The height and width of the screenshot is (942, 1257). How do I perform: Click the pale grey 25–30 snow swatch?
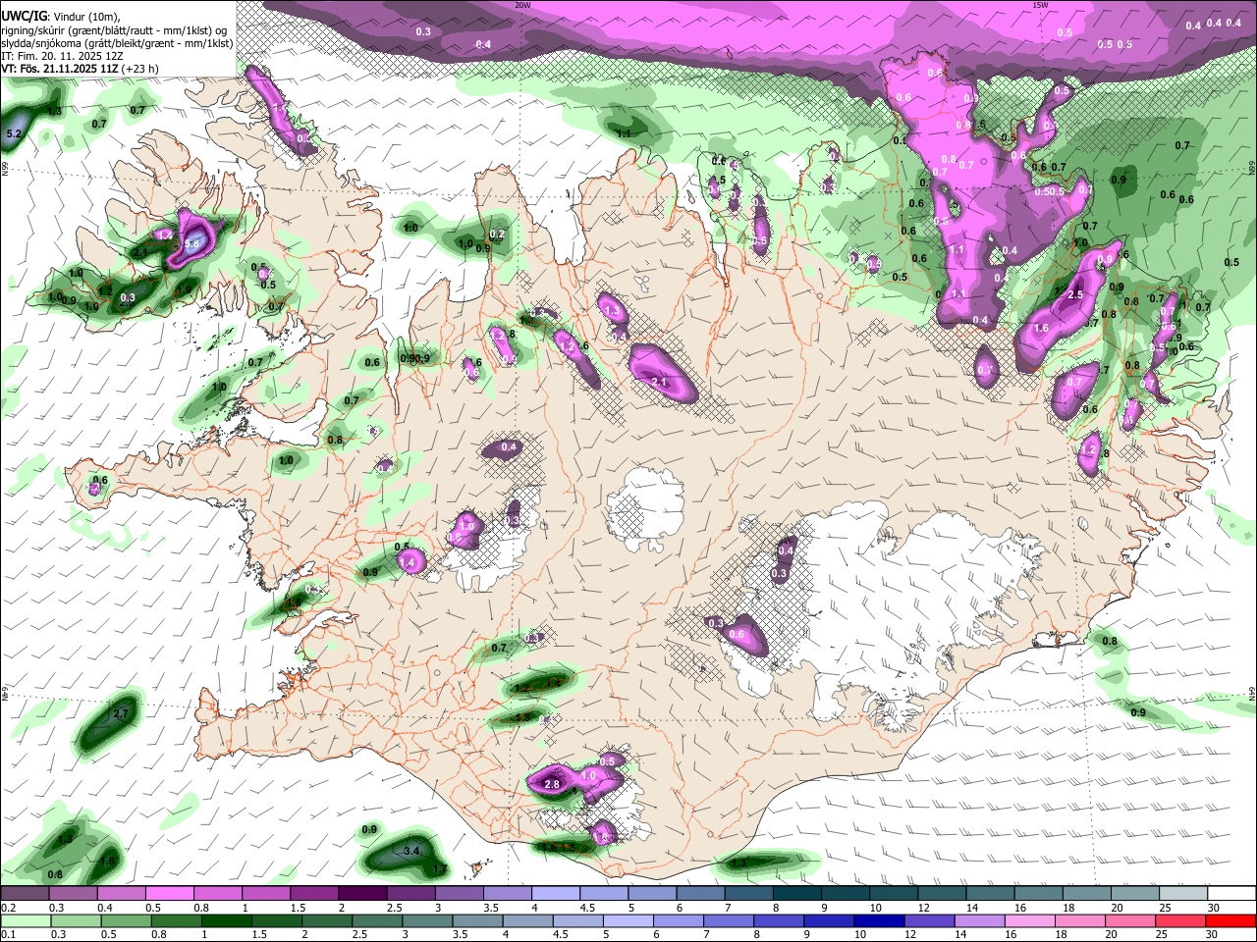click(x=1183, y=894)
